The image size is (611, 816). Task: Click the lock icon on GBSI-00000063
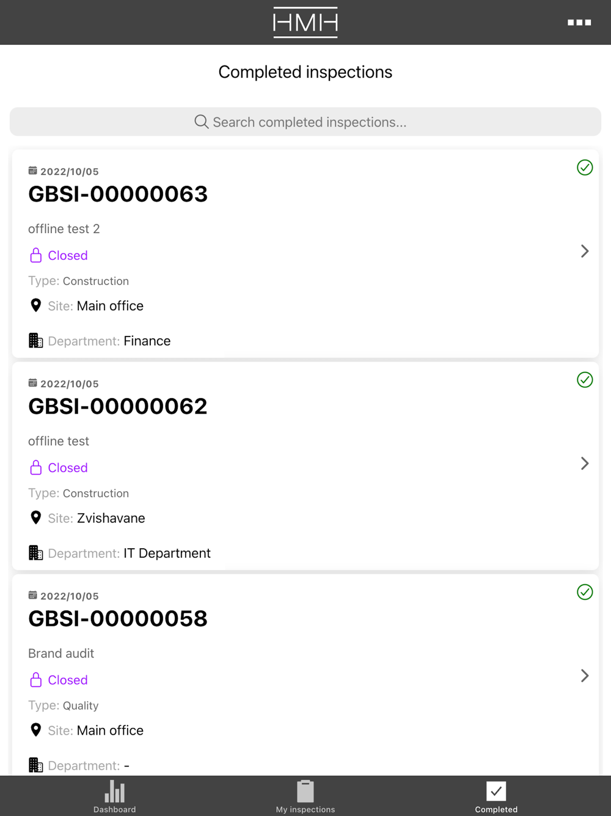coord(36,255)
